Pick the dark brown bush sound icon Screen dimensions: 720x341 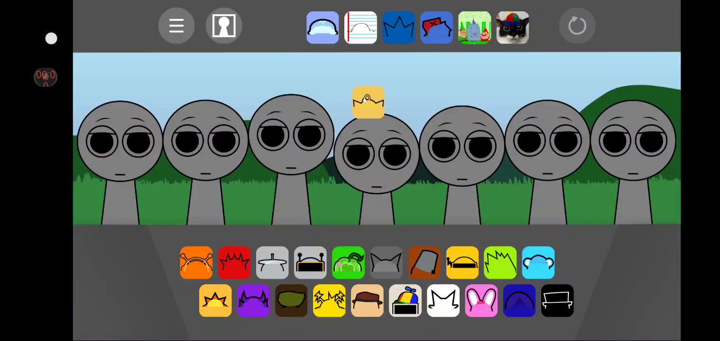291,301
